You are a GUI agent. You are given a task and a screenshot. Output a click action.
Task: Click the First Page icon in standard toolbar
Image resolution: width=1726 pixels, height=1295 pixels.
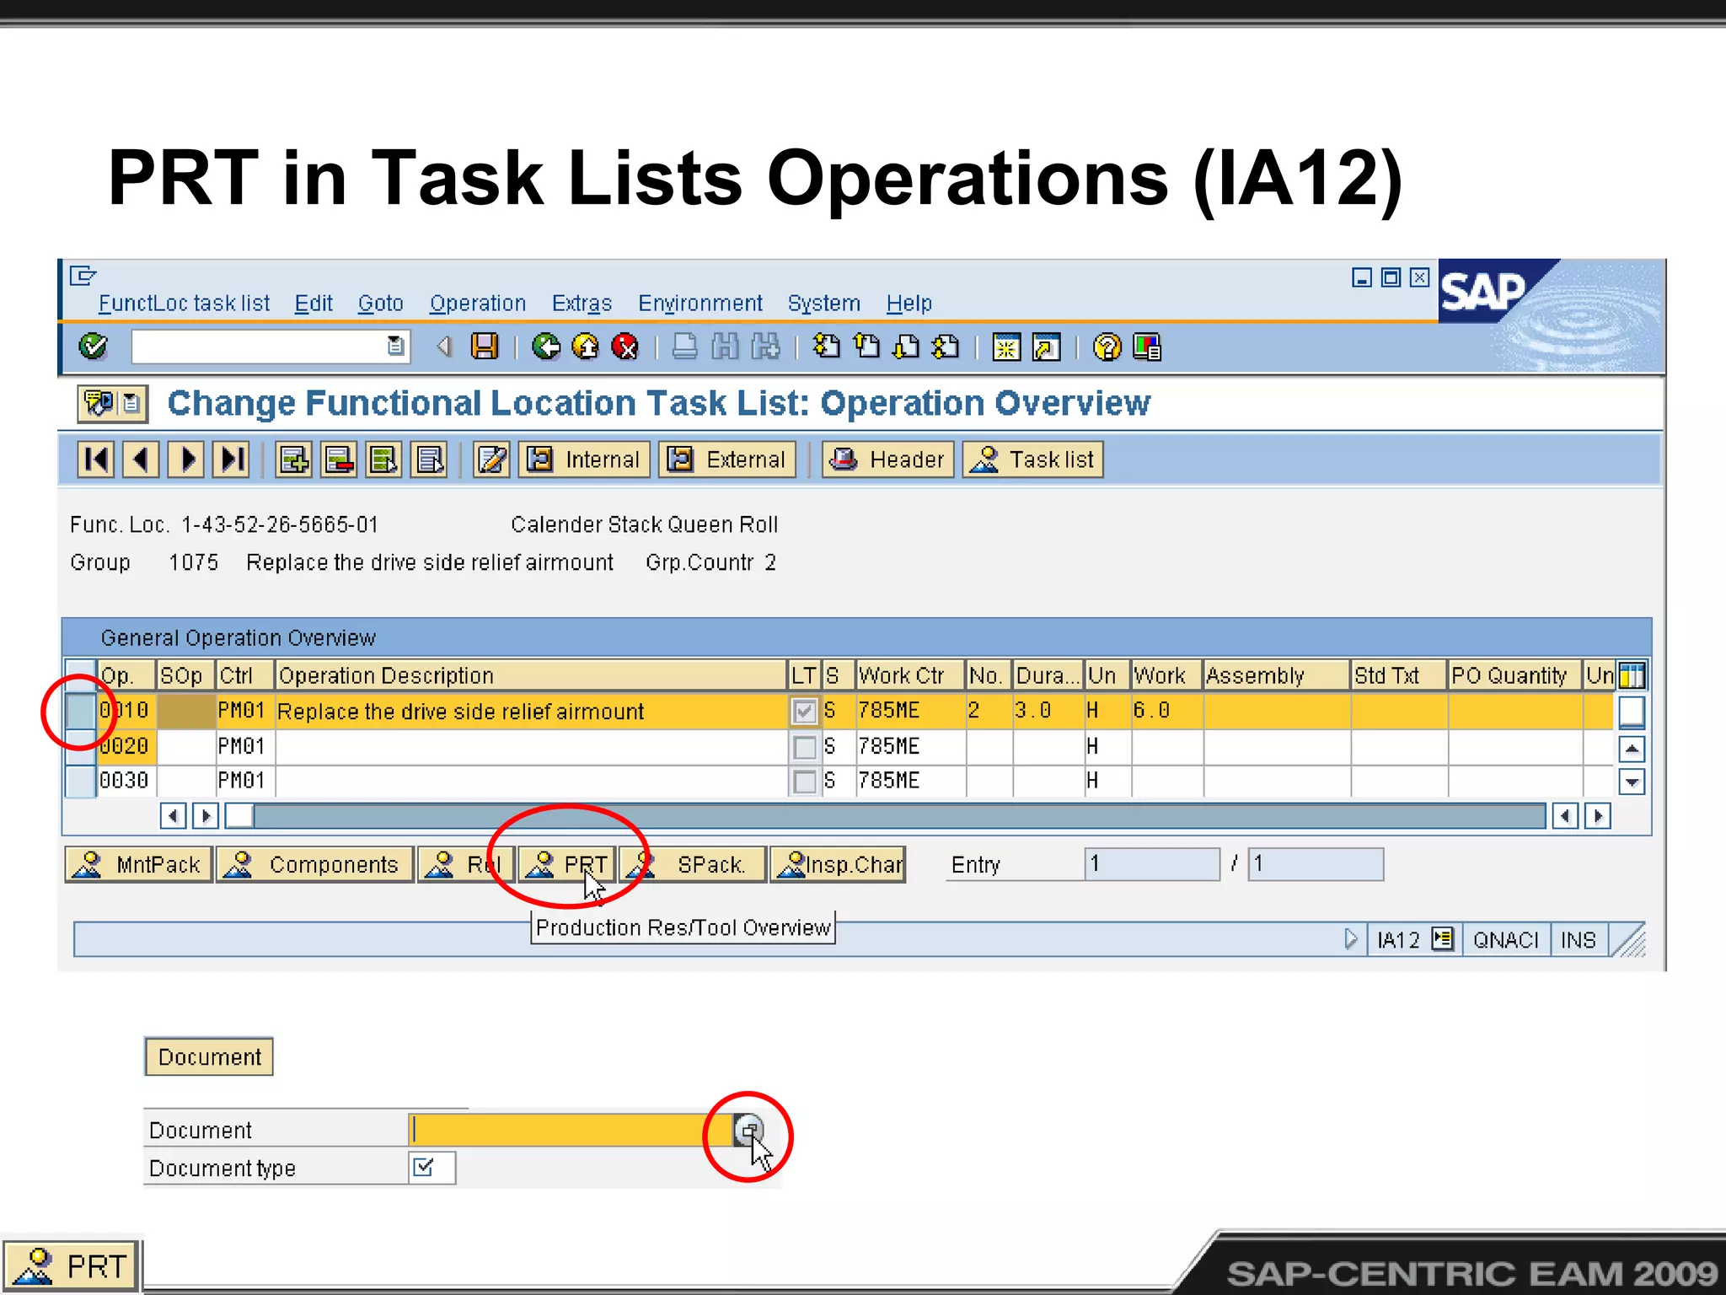(x=826, y=347)
